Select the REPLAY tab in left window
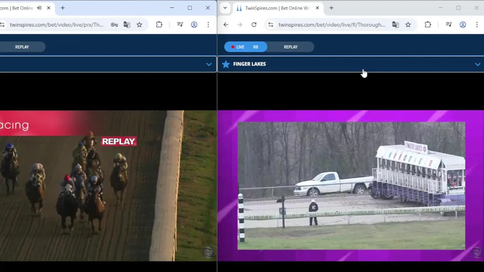Screen dimensions: 484x272 point(22,47)
